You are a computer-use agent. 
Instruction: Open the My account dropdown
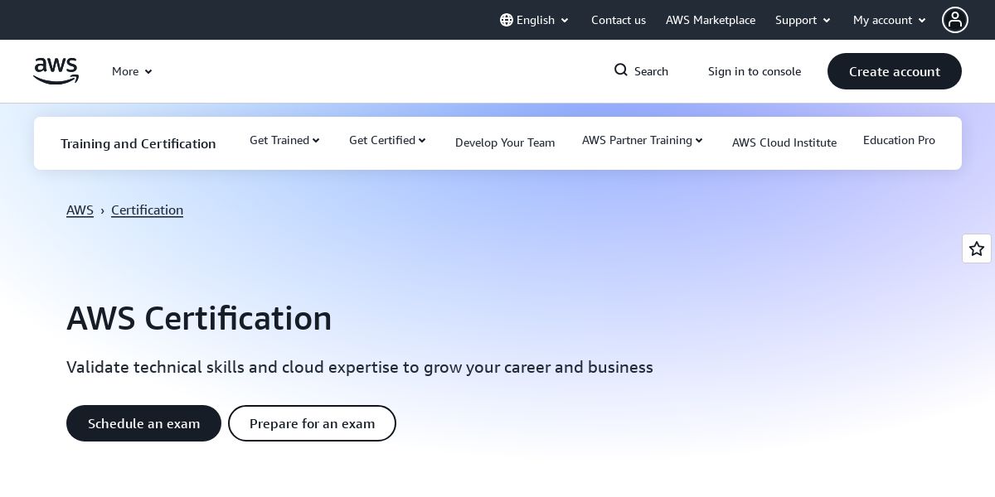(x=890, y=20)
